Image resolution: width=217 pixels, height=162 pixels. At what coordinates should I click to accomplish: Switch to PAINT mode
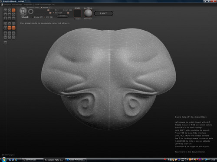coord(104,13)
